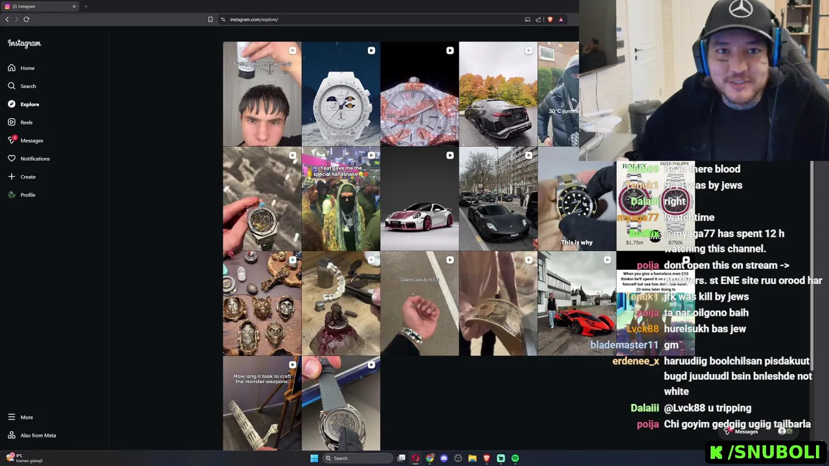Open Messages with unread badge
This screenshot has height=466, width=829.
click(x=25, y=140)
